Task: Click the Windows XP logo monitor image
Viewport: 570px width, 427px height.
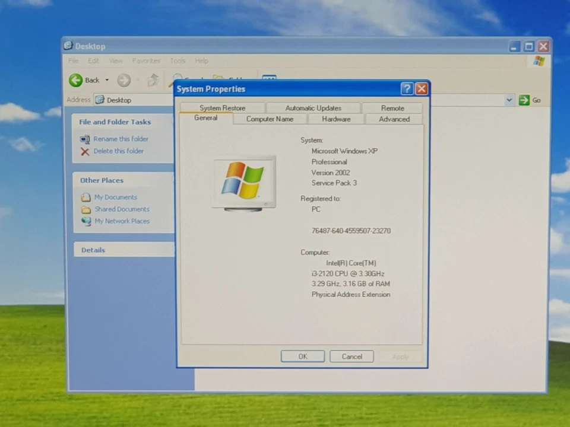Action: pyautogui.click(x=244, y=184)
